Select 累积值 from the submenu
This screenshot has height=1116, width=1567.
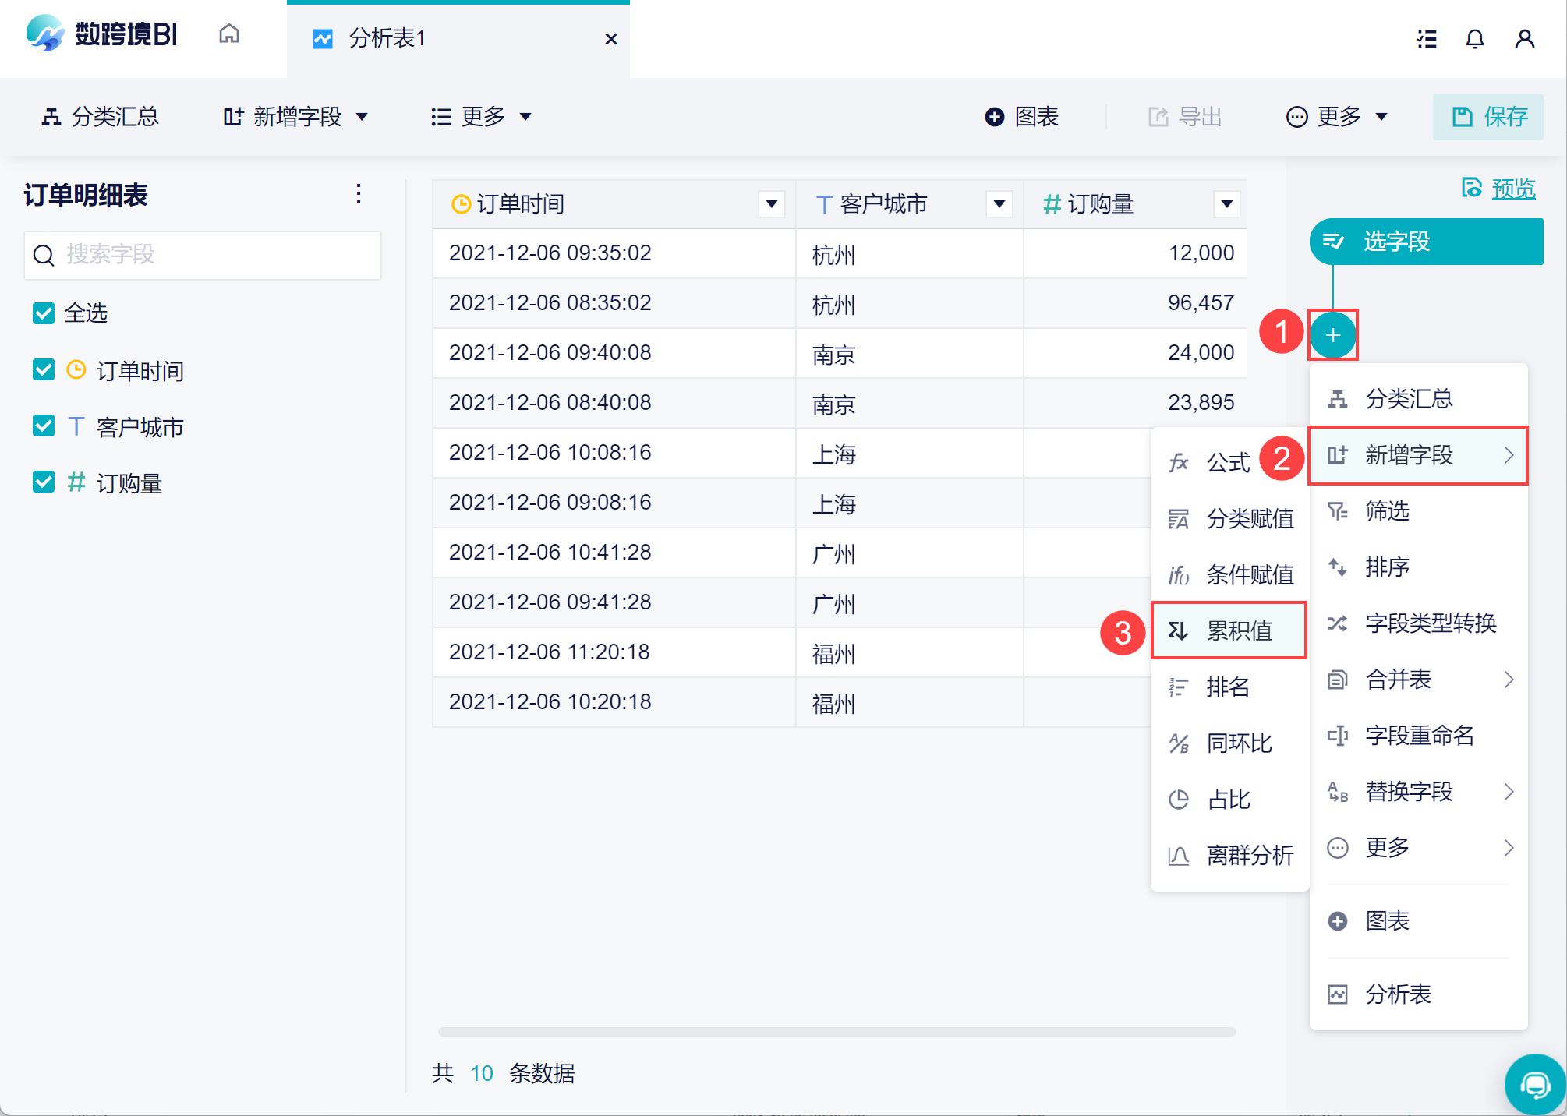coord(1229,630)
